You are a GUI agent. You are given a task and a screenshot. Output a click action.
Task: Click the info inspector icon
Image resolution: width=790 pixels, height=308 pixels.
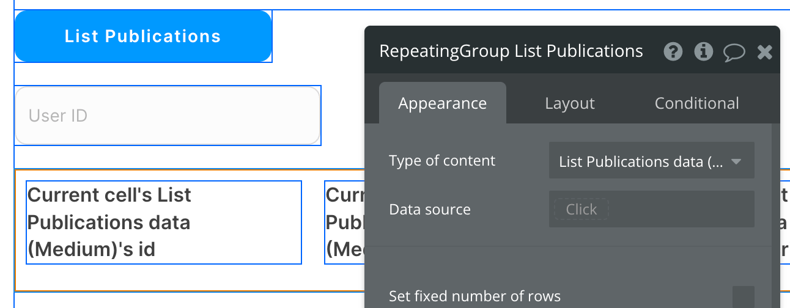click(x=704, y=52)
